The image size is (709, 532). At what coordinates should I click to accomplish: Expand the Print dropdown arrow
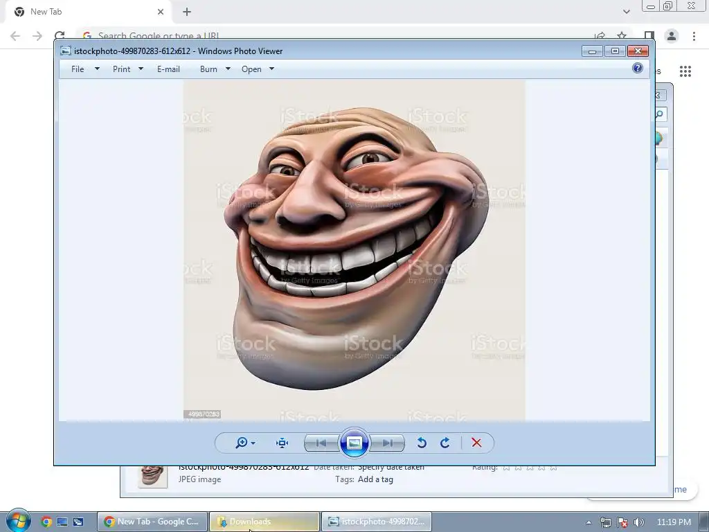[141, 69]
